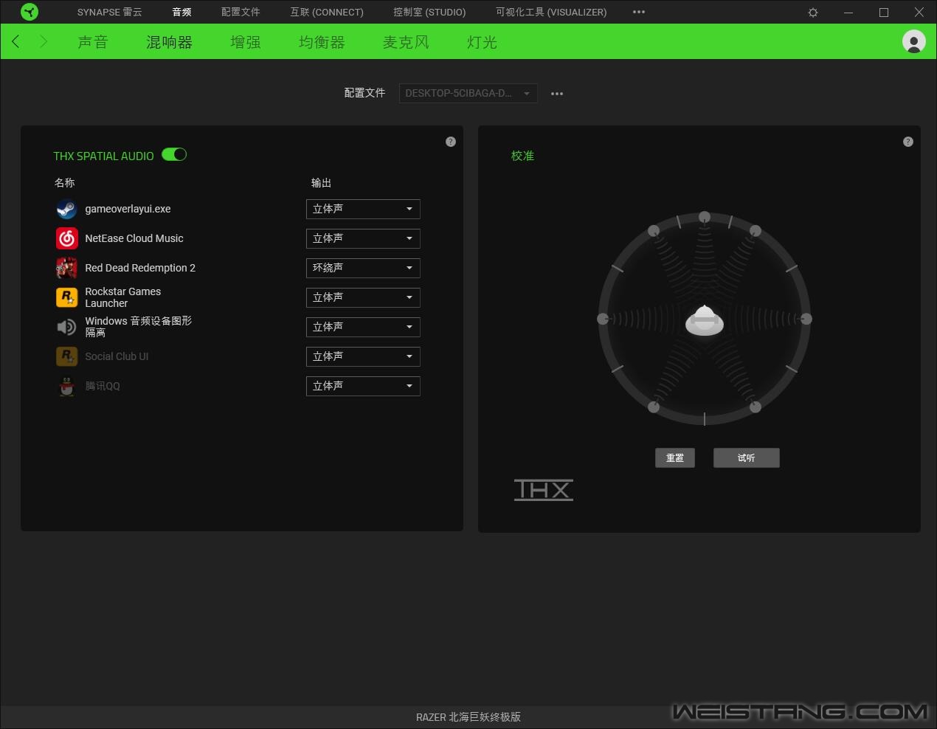Viewport: 937px width, 729px height.
Task: Click the Rockstar Games Launcher icon
Action: [x=66, y=297]
